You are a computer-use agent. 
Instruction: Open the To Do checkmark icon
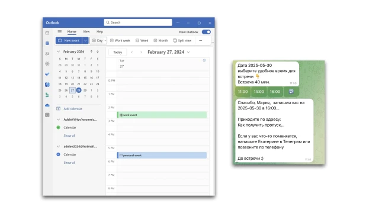tap(47, 74)
